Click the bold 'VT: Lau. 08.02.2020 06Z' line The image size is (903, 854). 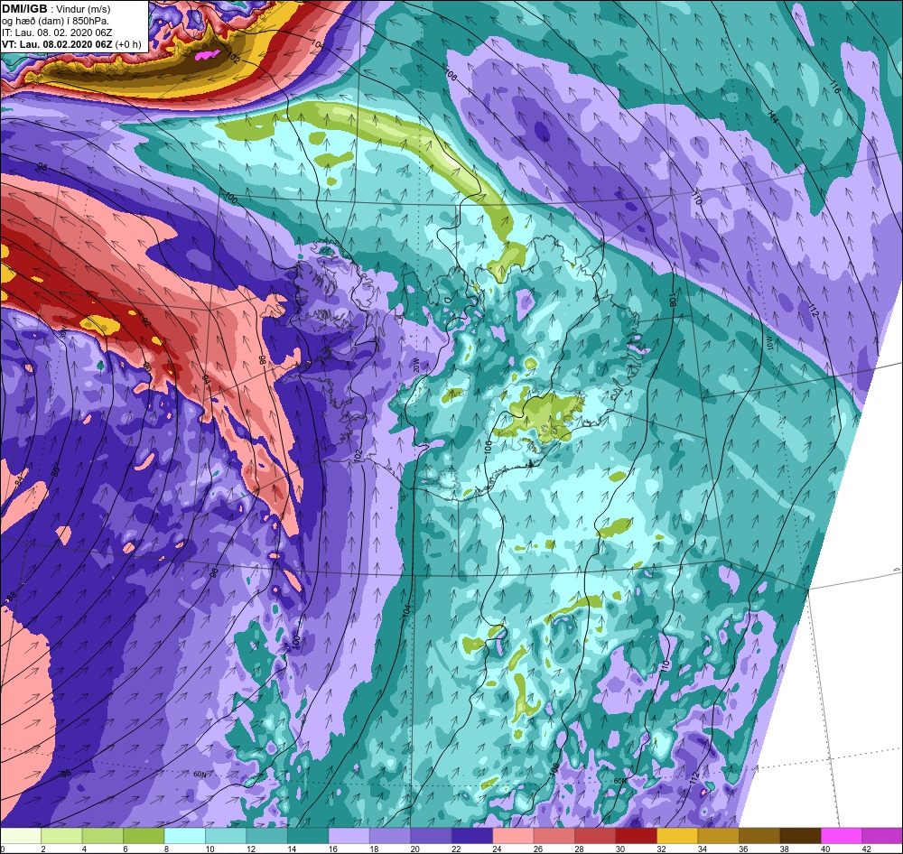[58, 44]
